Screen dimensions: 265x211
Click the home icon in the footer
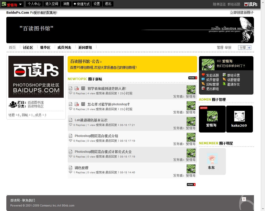point(244,199)
